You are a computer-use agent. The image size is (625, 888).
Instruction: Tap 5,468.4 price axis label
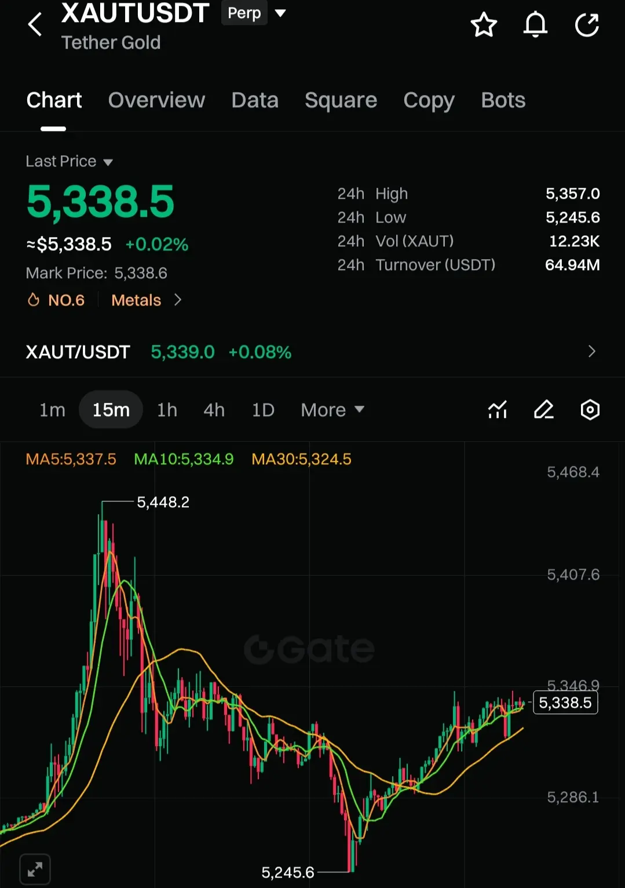(x=573, y=472)
